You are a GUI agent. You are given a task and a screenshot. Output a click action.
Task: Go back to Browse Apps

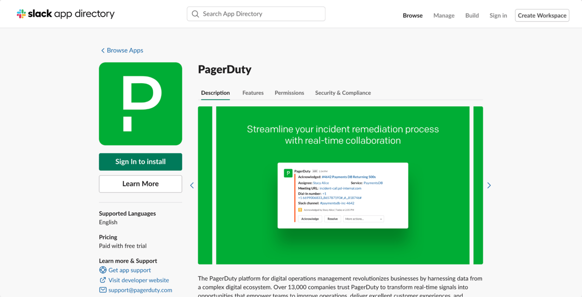click(x=122, y=50)
